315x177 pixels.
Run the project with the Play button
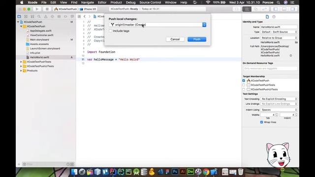tap(37, 9)
